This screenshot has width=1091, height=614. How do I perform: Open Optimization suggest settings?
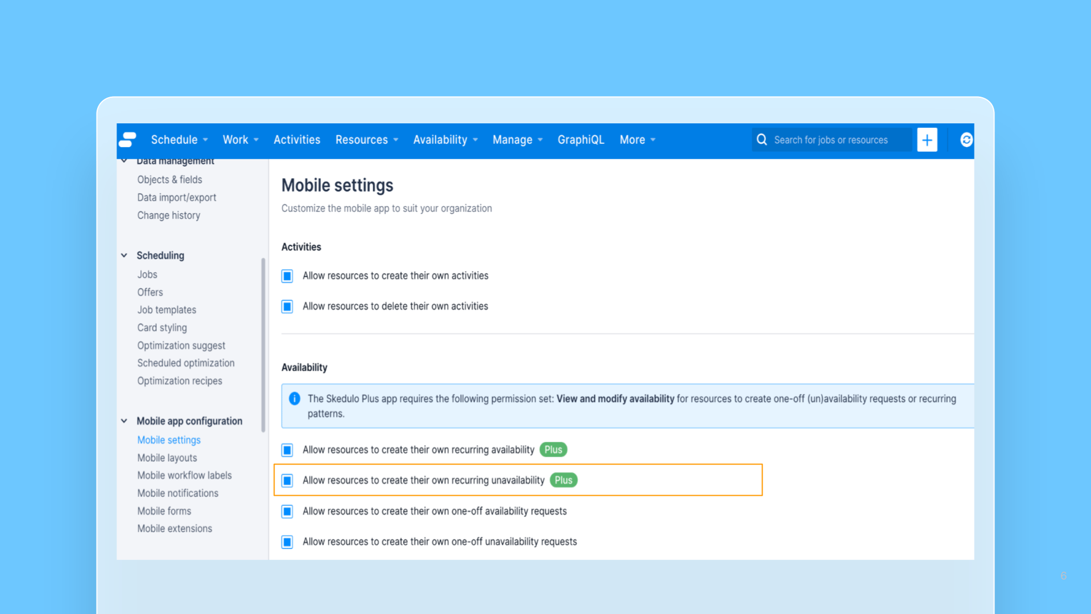click(181, 346)
